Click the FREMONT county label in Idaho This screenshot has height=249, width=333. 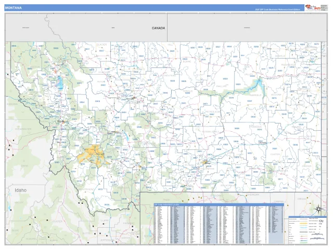pos(129,224)
